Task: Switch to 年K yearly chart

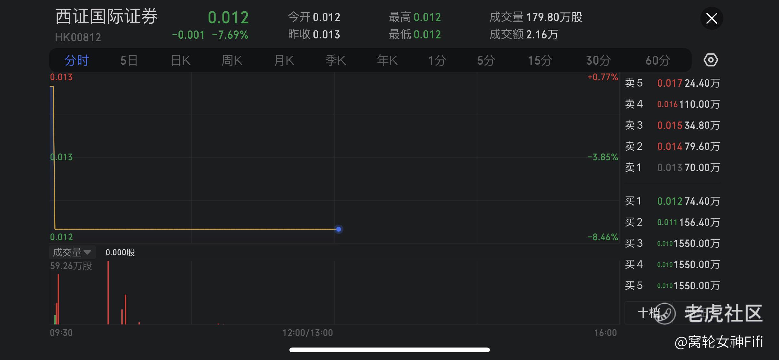Action: pos(387,60)
